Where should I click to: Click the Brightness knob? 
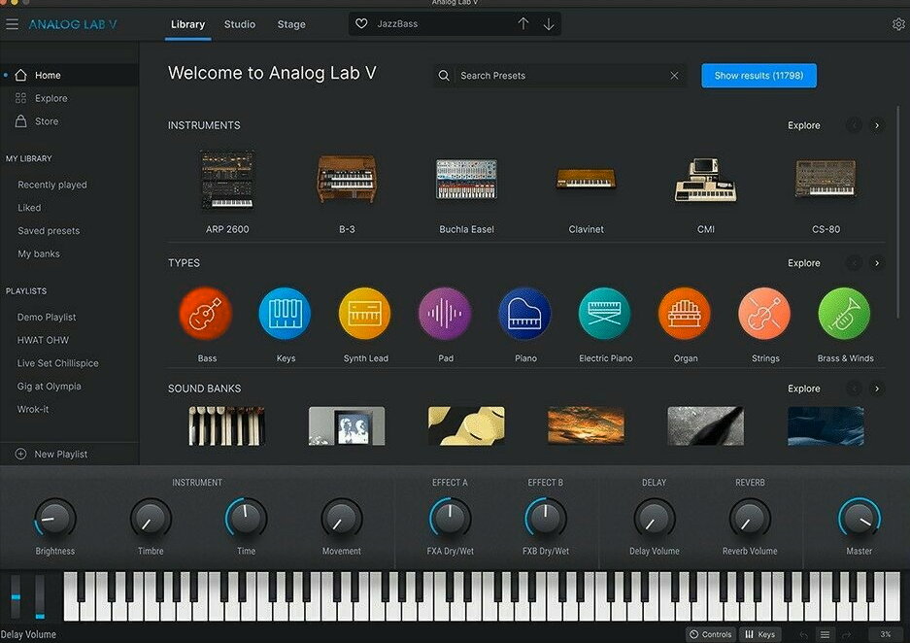point(55,519)
